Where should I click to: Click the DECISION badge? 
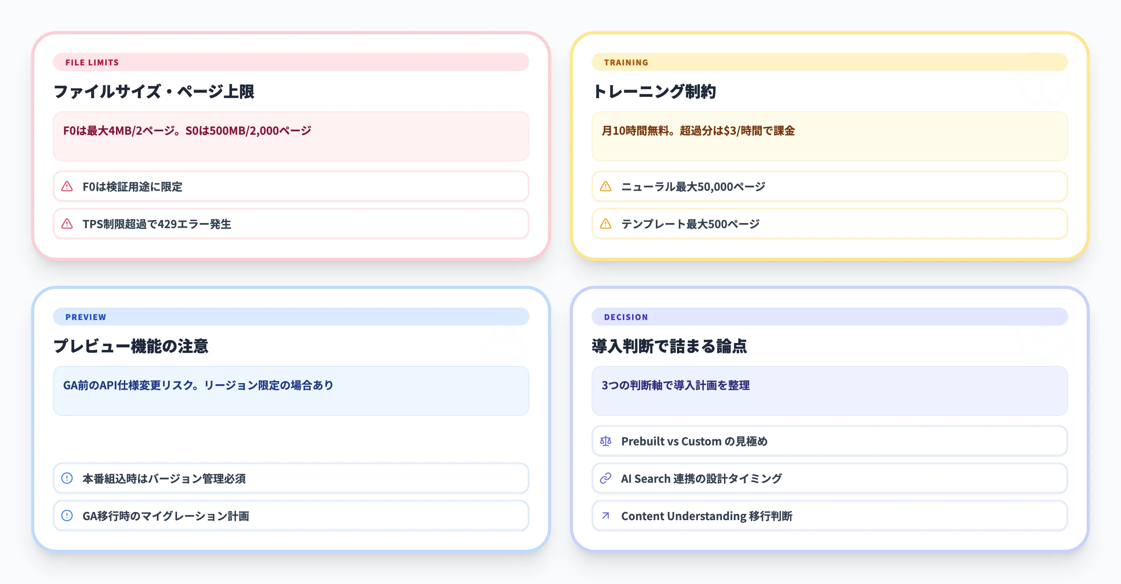coord(626,317)
